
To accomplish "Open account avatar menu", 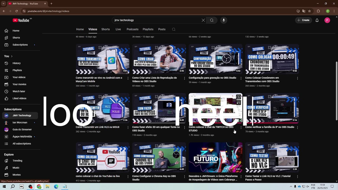I will (327, 20).
